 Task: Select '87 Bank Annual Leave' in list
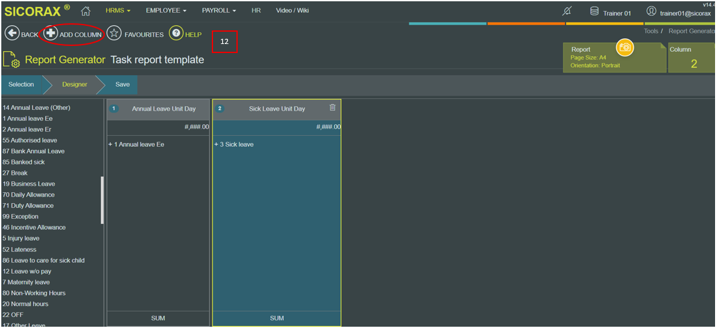click(34, 151)
